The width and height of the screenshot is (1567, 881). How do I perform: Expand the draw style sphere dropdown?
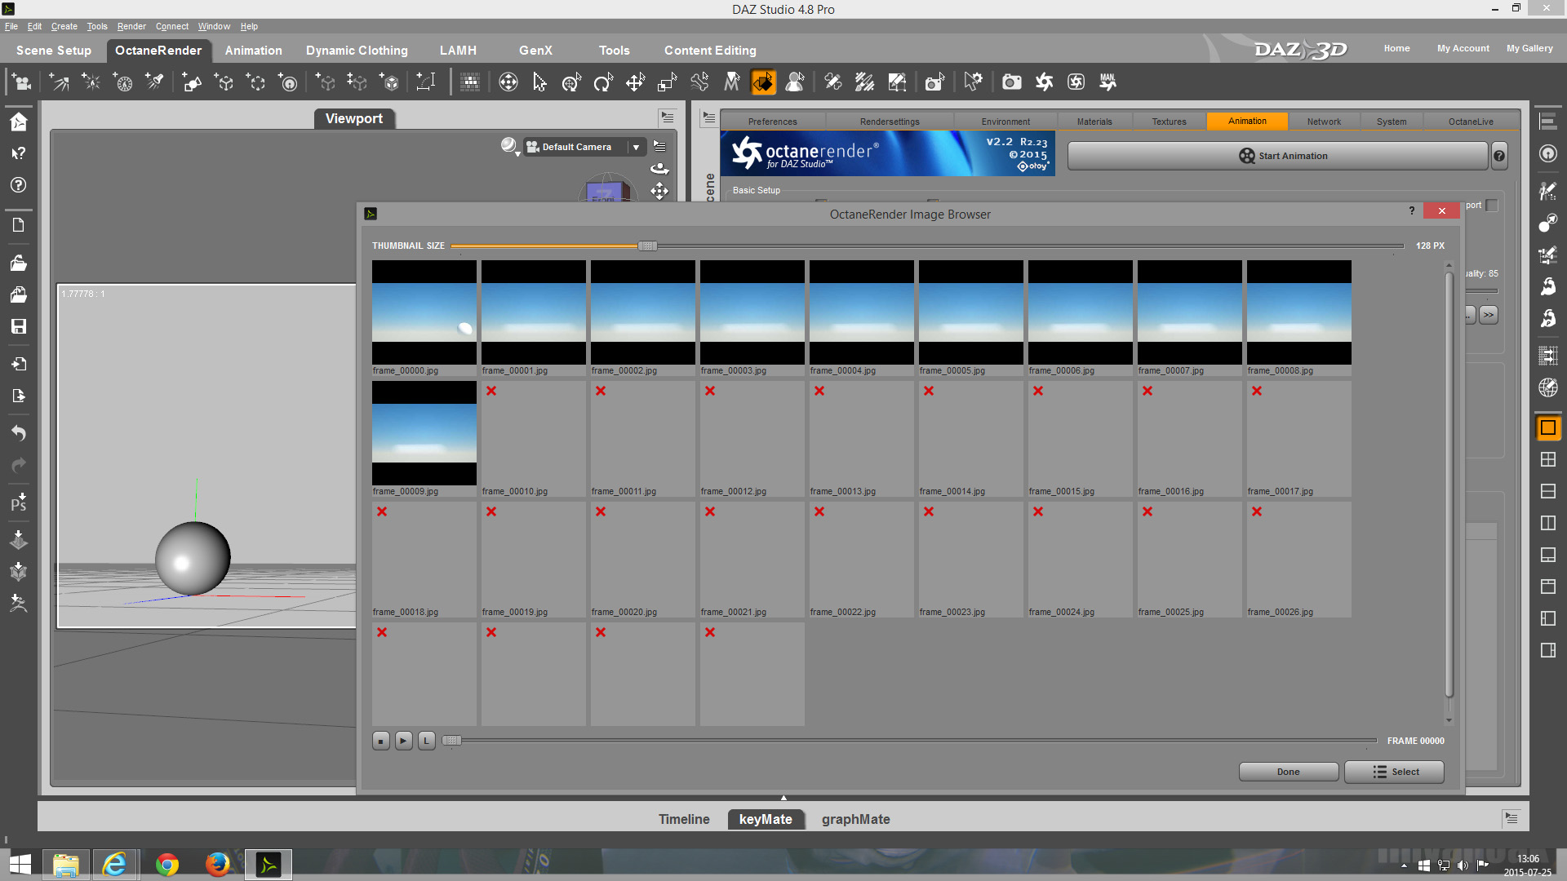click(511, 147)
